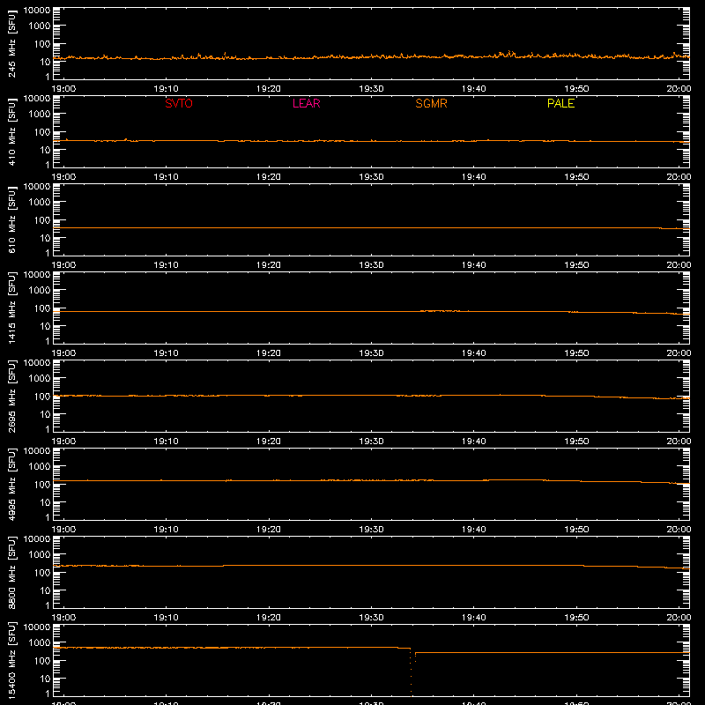Screen dimensions: 705x705
Task: Click 19:20 time label under 2695 MHz plot
Action: tap(269, 442)
